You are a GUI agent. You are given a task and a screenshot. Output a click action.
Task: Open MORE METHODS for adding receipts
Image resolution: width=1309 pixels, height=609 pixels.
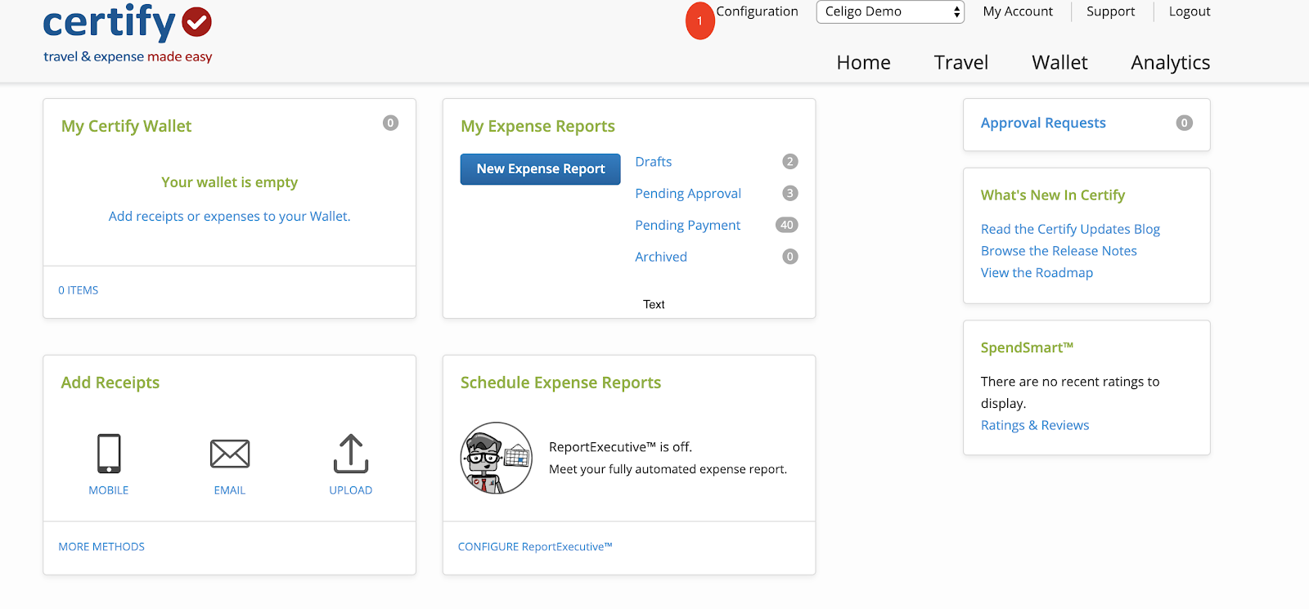pos(101,547)
